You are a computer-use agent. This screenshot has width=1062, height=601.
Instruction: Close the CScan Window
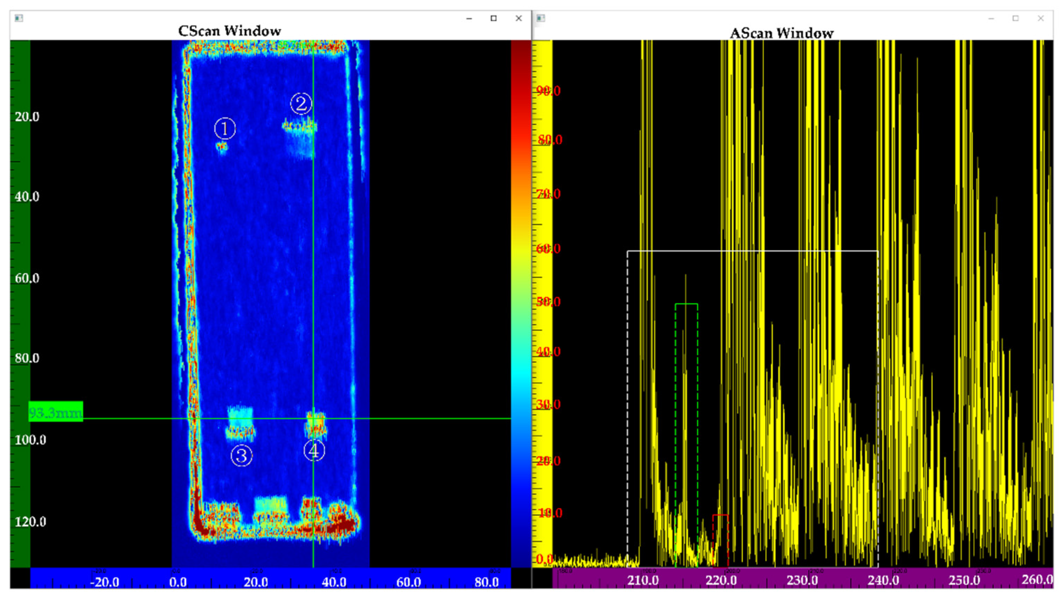click(519, 18)
